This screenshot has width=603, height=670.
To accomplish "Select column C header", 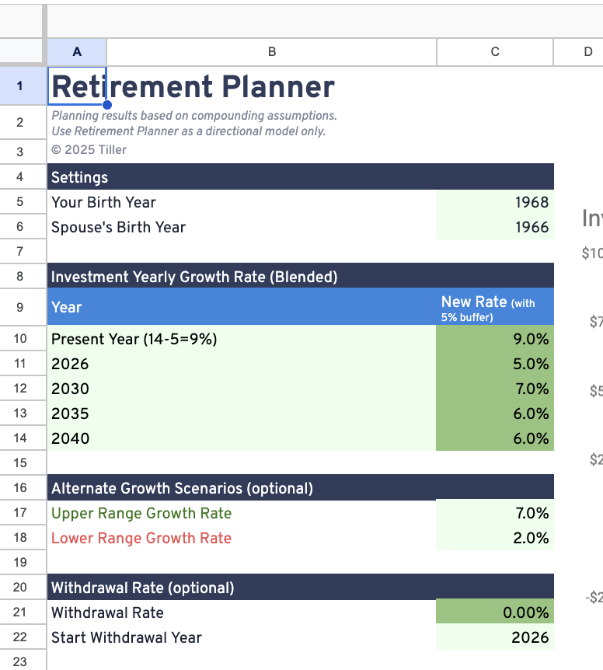I will point(495,52).
